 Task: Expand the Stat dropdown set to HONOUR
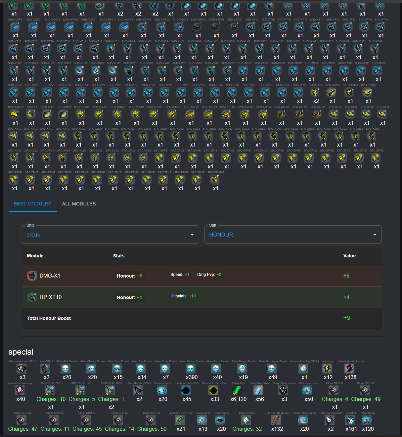click(293, 235)
